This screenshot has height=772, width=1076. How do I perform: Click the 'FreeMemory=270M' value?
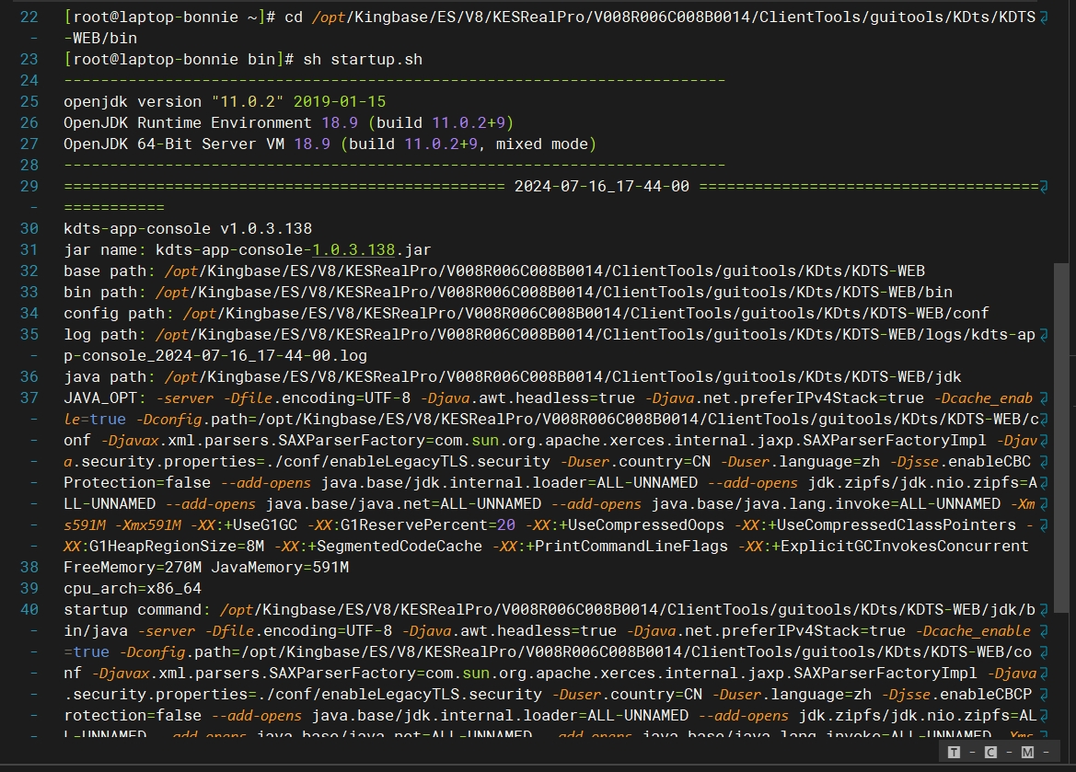133,568
